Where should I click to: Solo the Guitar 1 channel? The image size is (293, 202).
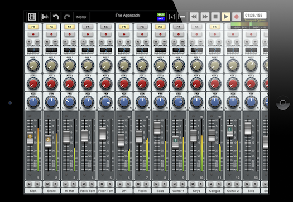tap(182, 184)
